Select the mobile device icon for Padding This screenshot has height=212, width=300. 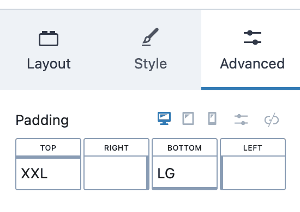click(x=212, y=119)
